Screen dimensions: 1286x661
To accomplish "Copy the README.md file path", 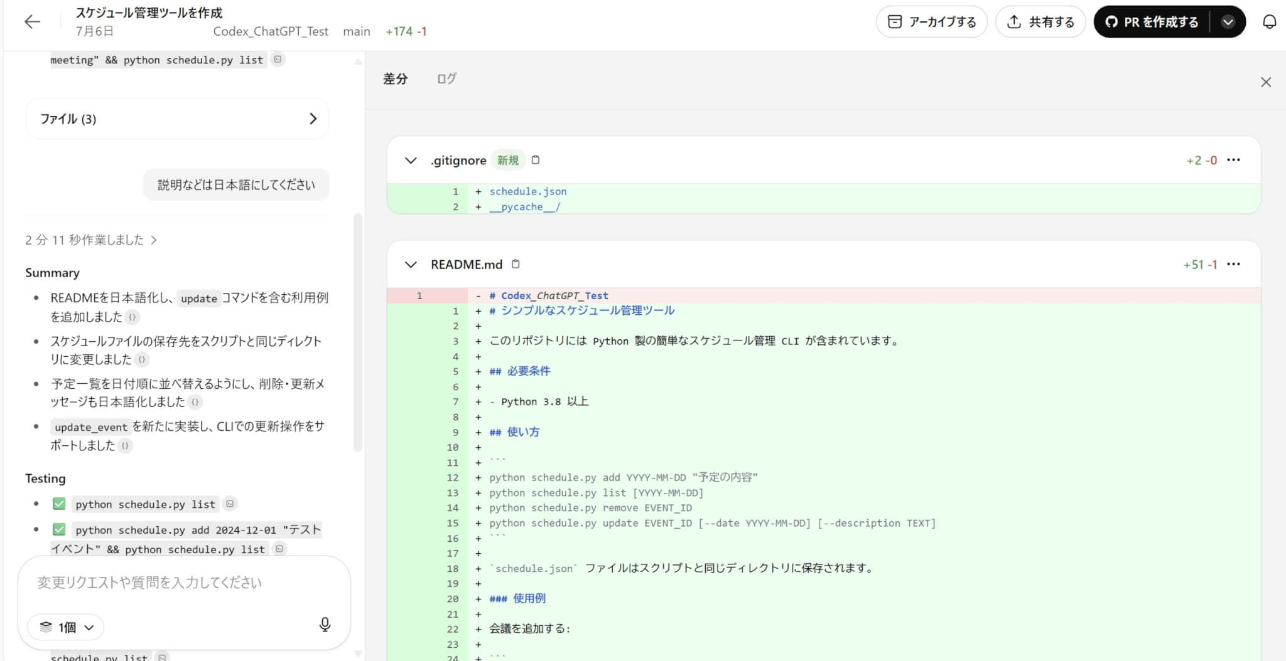I will tap(516, 264).
